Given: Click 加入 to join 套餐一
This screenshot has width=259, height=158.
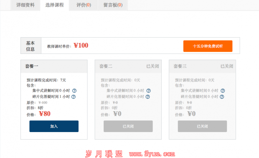Looking at the screenshot, I should tap(54, 126).
